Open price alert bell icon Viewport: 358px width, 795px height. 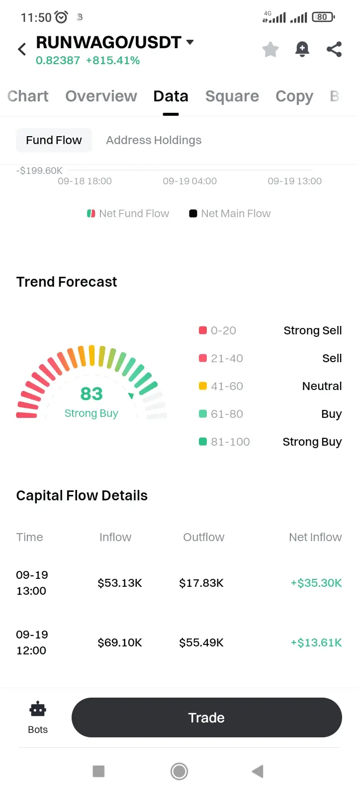pyautogui.click(x=302, y=49)
